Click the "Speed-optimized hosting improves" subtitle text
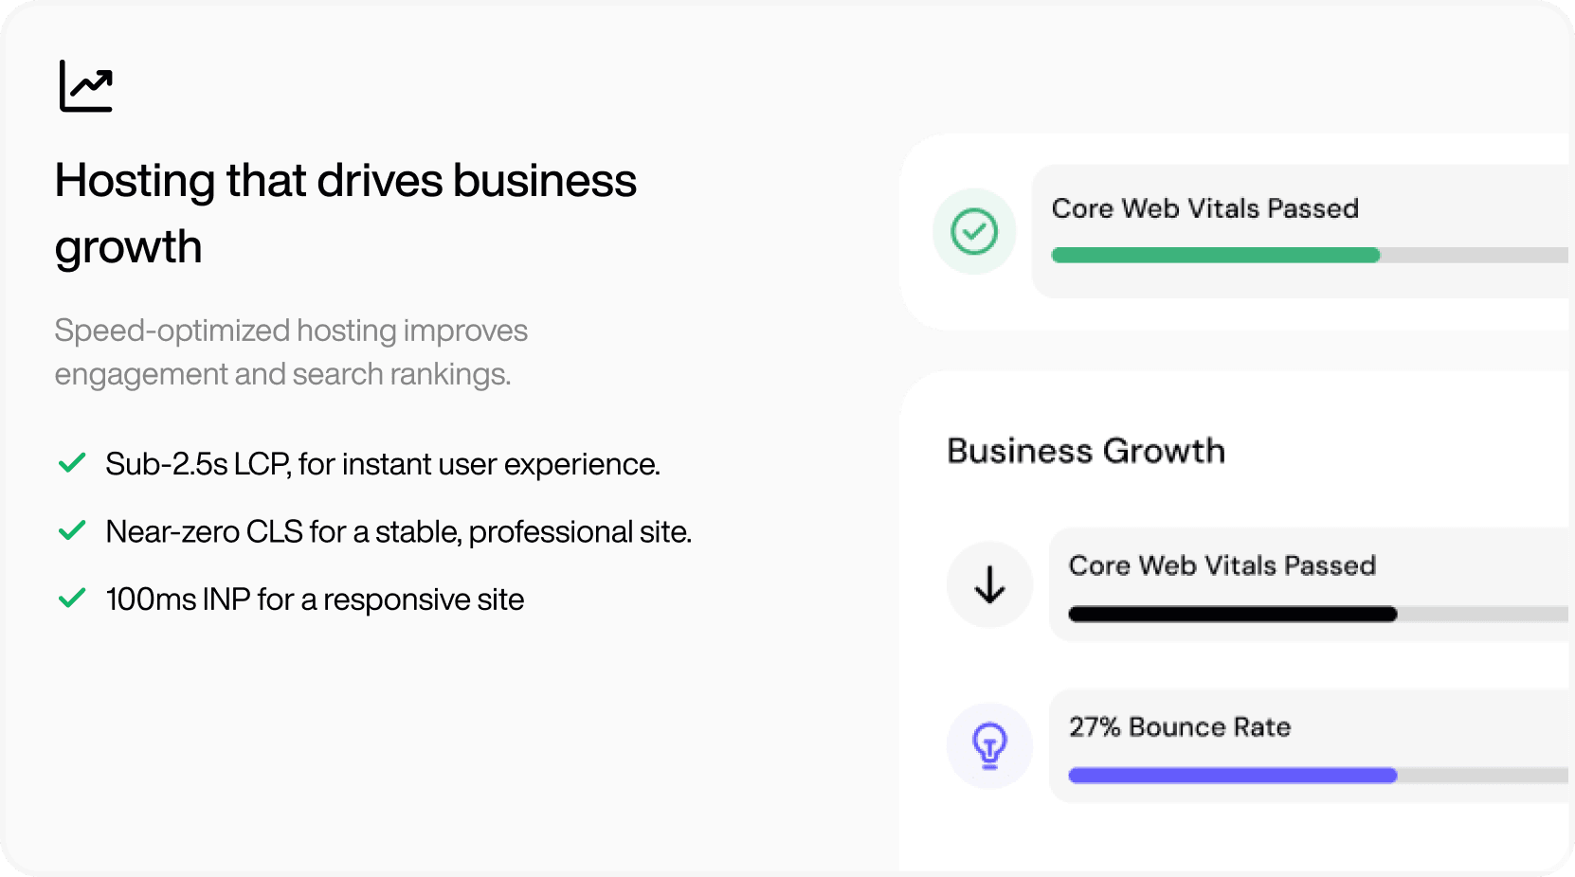 [x=291, y=331]
